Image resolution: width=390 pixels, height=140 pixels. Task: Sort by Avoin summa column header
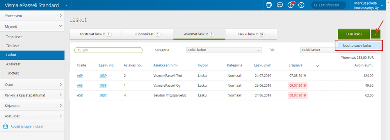364,65
